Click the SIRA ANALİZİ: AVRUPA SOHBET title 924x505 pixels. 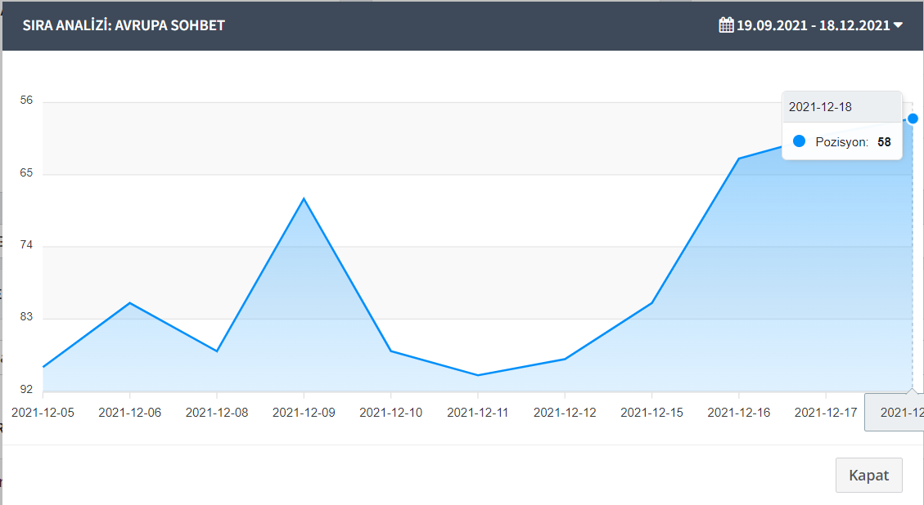pyautogui.click(x=124, y=25)
